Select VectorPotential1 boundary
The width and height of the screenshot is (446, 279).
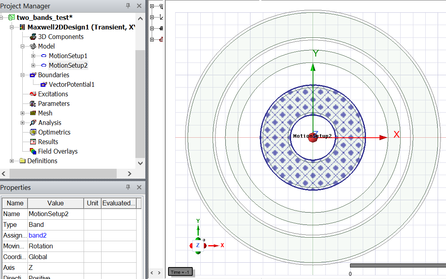coord(71,84)
